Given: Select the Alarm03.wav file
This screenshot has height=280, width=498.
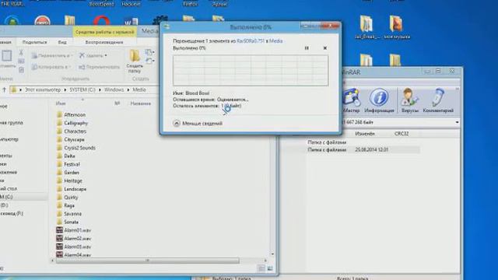Looking at the screenshot, I should [74, 247].
